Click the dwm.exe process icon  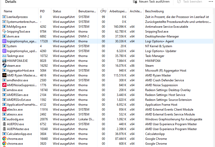click(x=4, y=36)
